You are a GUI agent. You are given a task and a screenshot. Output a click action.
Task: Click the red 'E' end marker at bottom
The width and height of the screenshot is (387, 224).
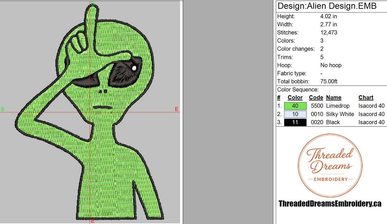point(93,221)
